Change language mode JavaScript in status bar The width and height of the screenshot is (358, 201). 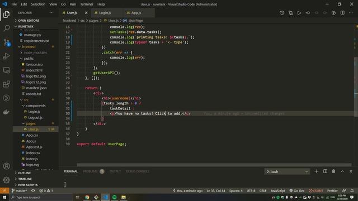[x=278, y=190]
